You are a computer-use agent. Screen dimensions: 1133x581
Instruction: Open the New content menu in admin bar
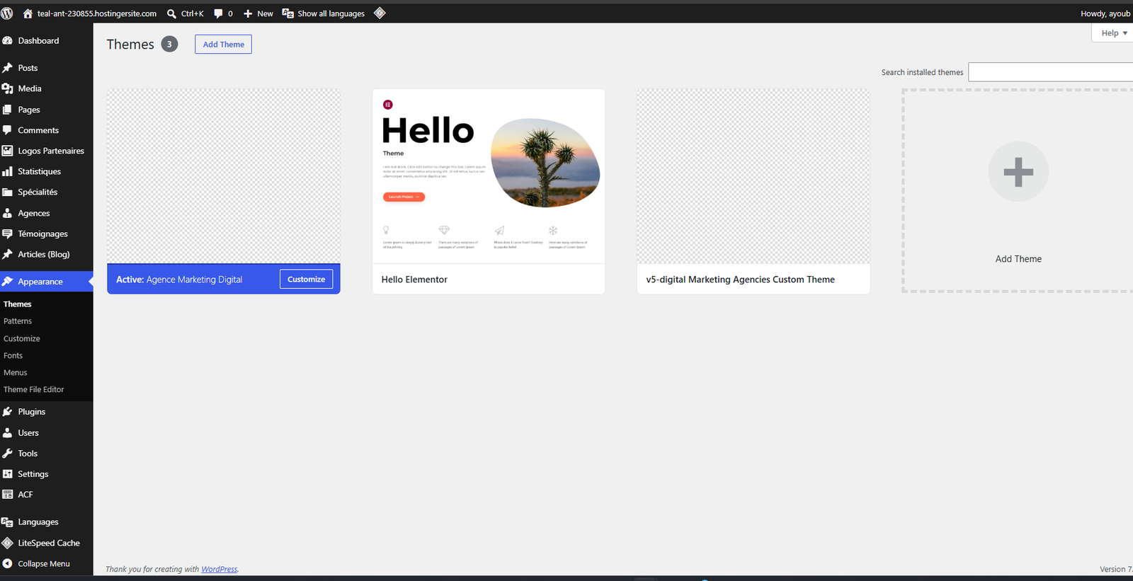[x=258, y=13]
